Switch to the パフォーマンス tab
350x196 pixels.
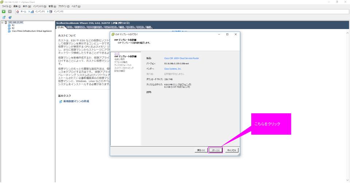(x=111, y=27)
